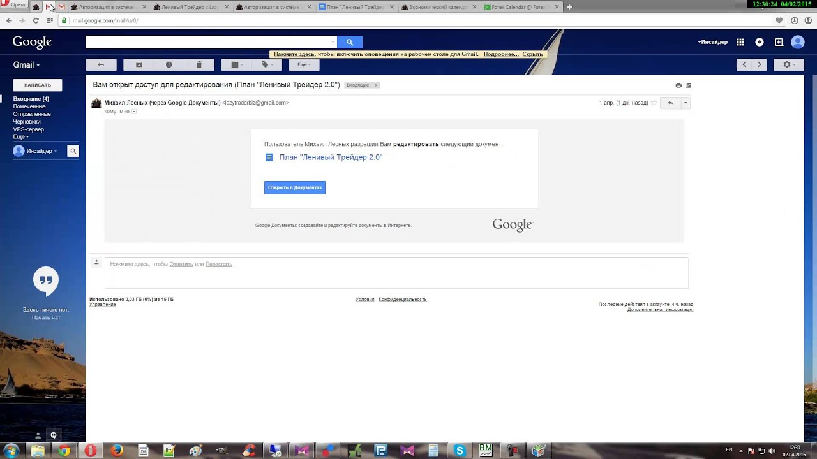This screenshot has width=817, height=459.
Task: Print all with printer icon
Action: tap(678, 85)
